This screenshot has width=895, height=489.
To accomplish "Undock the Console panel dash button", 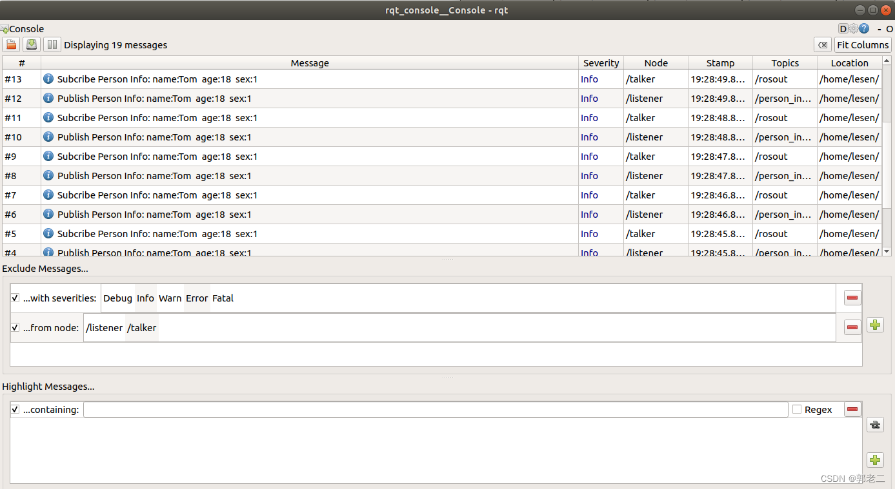I will 879,29.
